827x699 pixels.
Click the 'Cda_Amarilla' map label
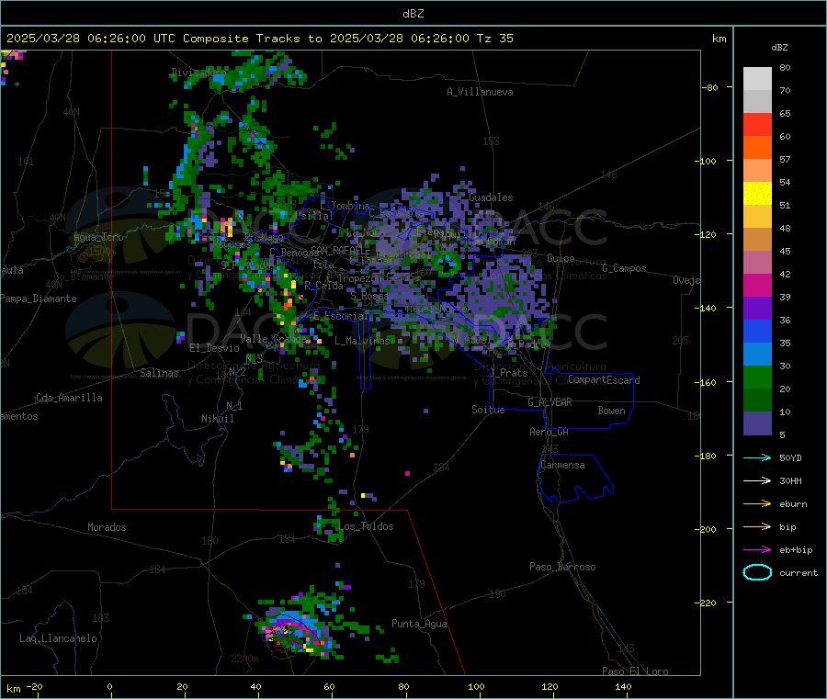tap(69, 398)
